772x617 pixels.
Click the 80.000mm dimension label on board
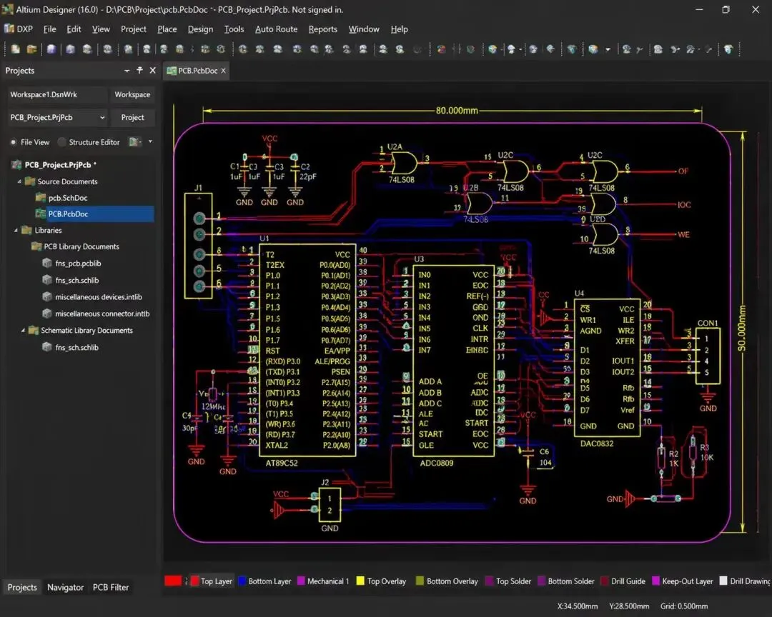pos(456,110)
